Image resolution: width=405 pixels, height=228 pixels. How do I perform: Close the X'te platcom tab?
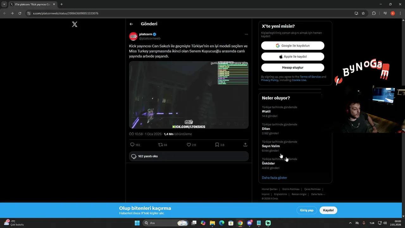54,4
